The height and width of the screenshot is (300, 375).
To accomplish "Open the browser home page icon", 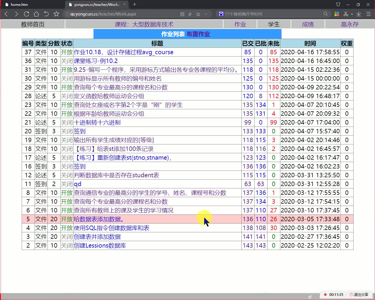I will (x=36, y=14).
